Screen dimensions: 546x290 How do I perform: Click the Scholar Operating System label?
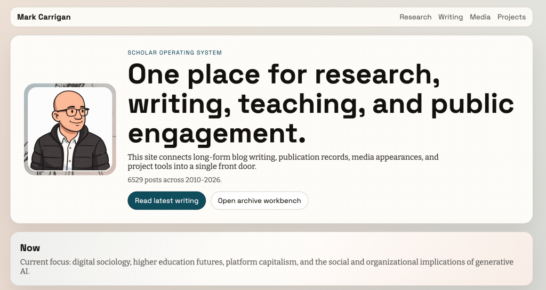[174, 53]
